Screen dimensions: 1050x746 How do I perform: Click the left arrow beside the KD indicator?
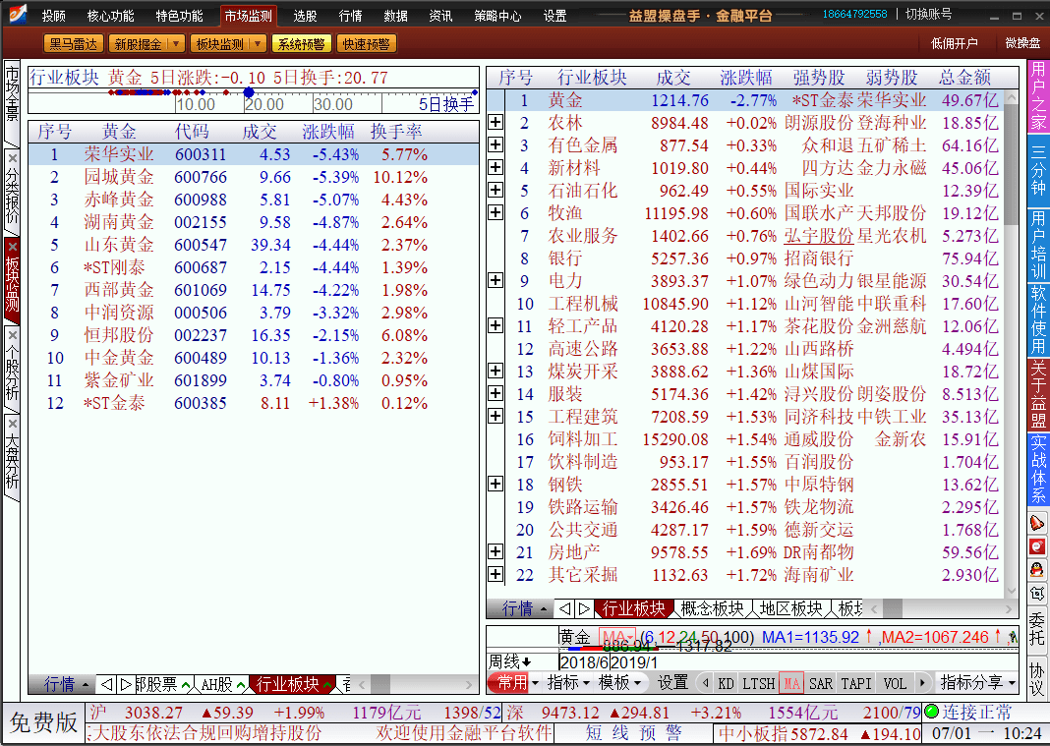[705, 683]
